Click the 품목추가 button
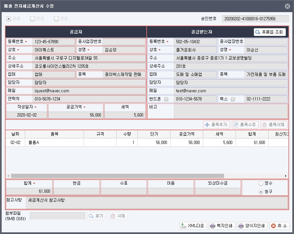This screenshot has height=234, width=294. (x=217, y=124)
